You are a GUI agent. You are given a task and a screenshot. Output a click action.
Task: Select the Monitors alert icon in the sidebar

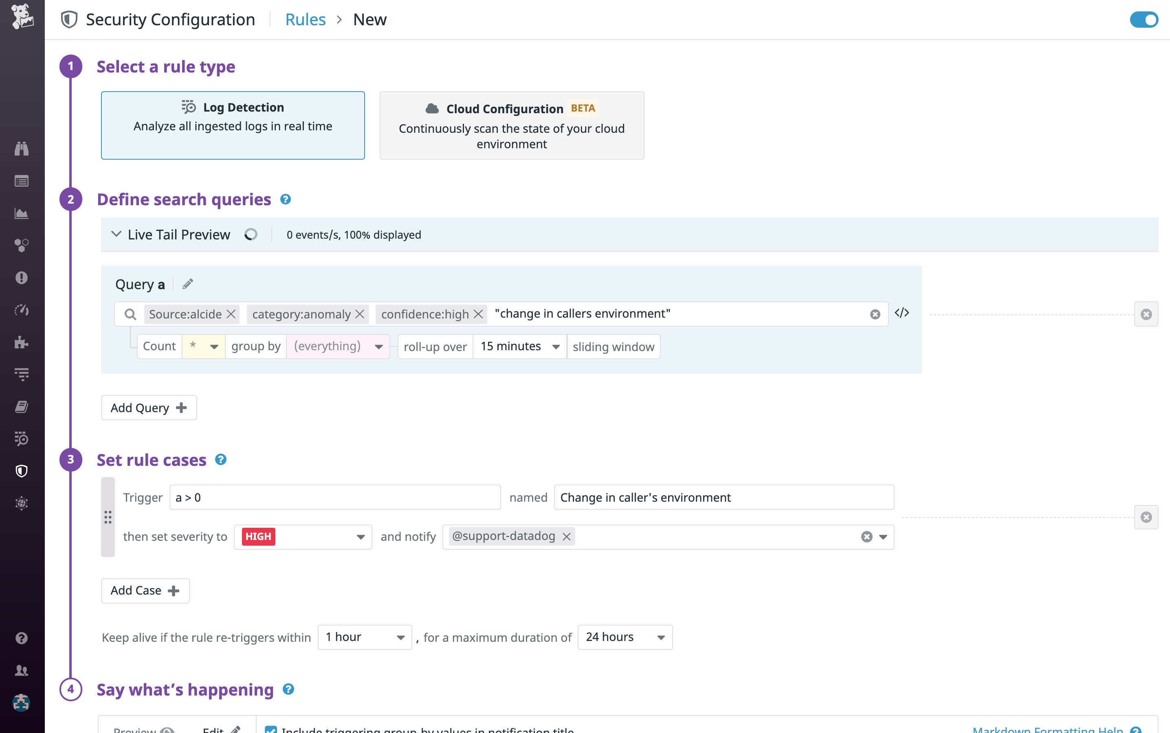[x=21, y=277]
